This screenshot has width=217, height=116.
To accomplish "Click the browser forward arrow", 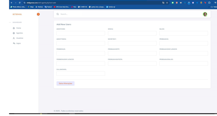I will tap(15, 3).
